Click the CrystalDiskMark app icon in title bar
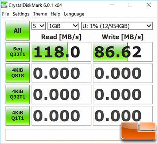Viewport: 158px width, 144px height. coord(4,5)
